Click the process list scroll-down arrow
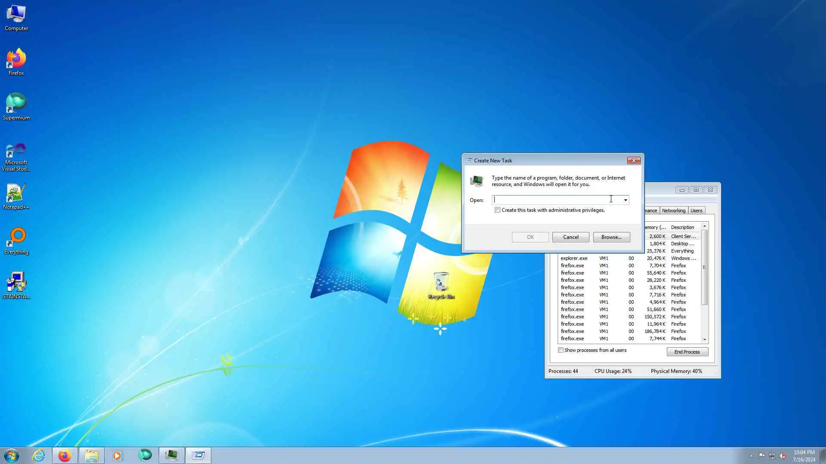The height and width of the screenshot is (464, 826). (705, 339)
